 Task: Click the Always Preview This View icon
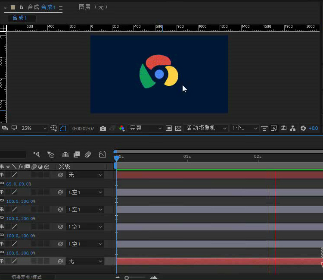(5, 128)
